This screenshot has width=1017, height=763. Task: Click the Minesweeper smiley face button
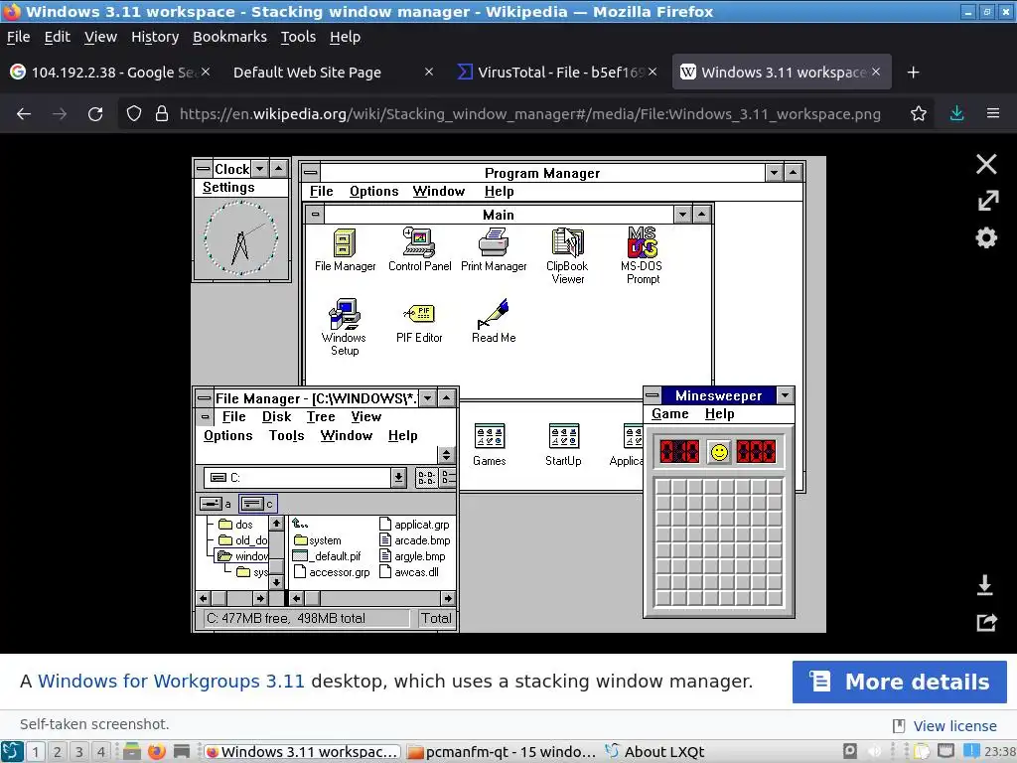coord(719,452)
